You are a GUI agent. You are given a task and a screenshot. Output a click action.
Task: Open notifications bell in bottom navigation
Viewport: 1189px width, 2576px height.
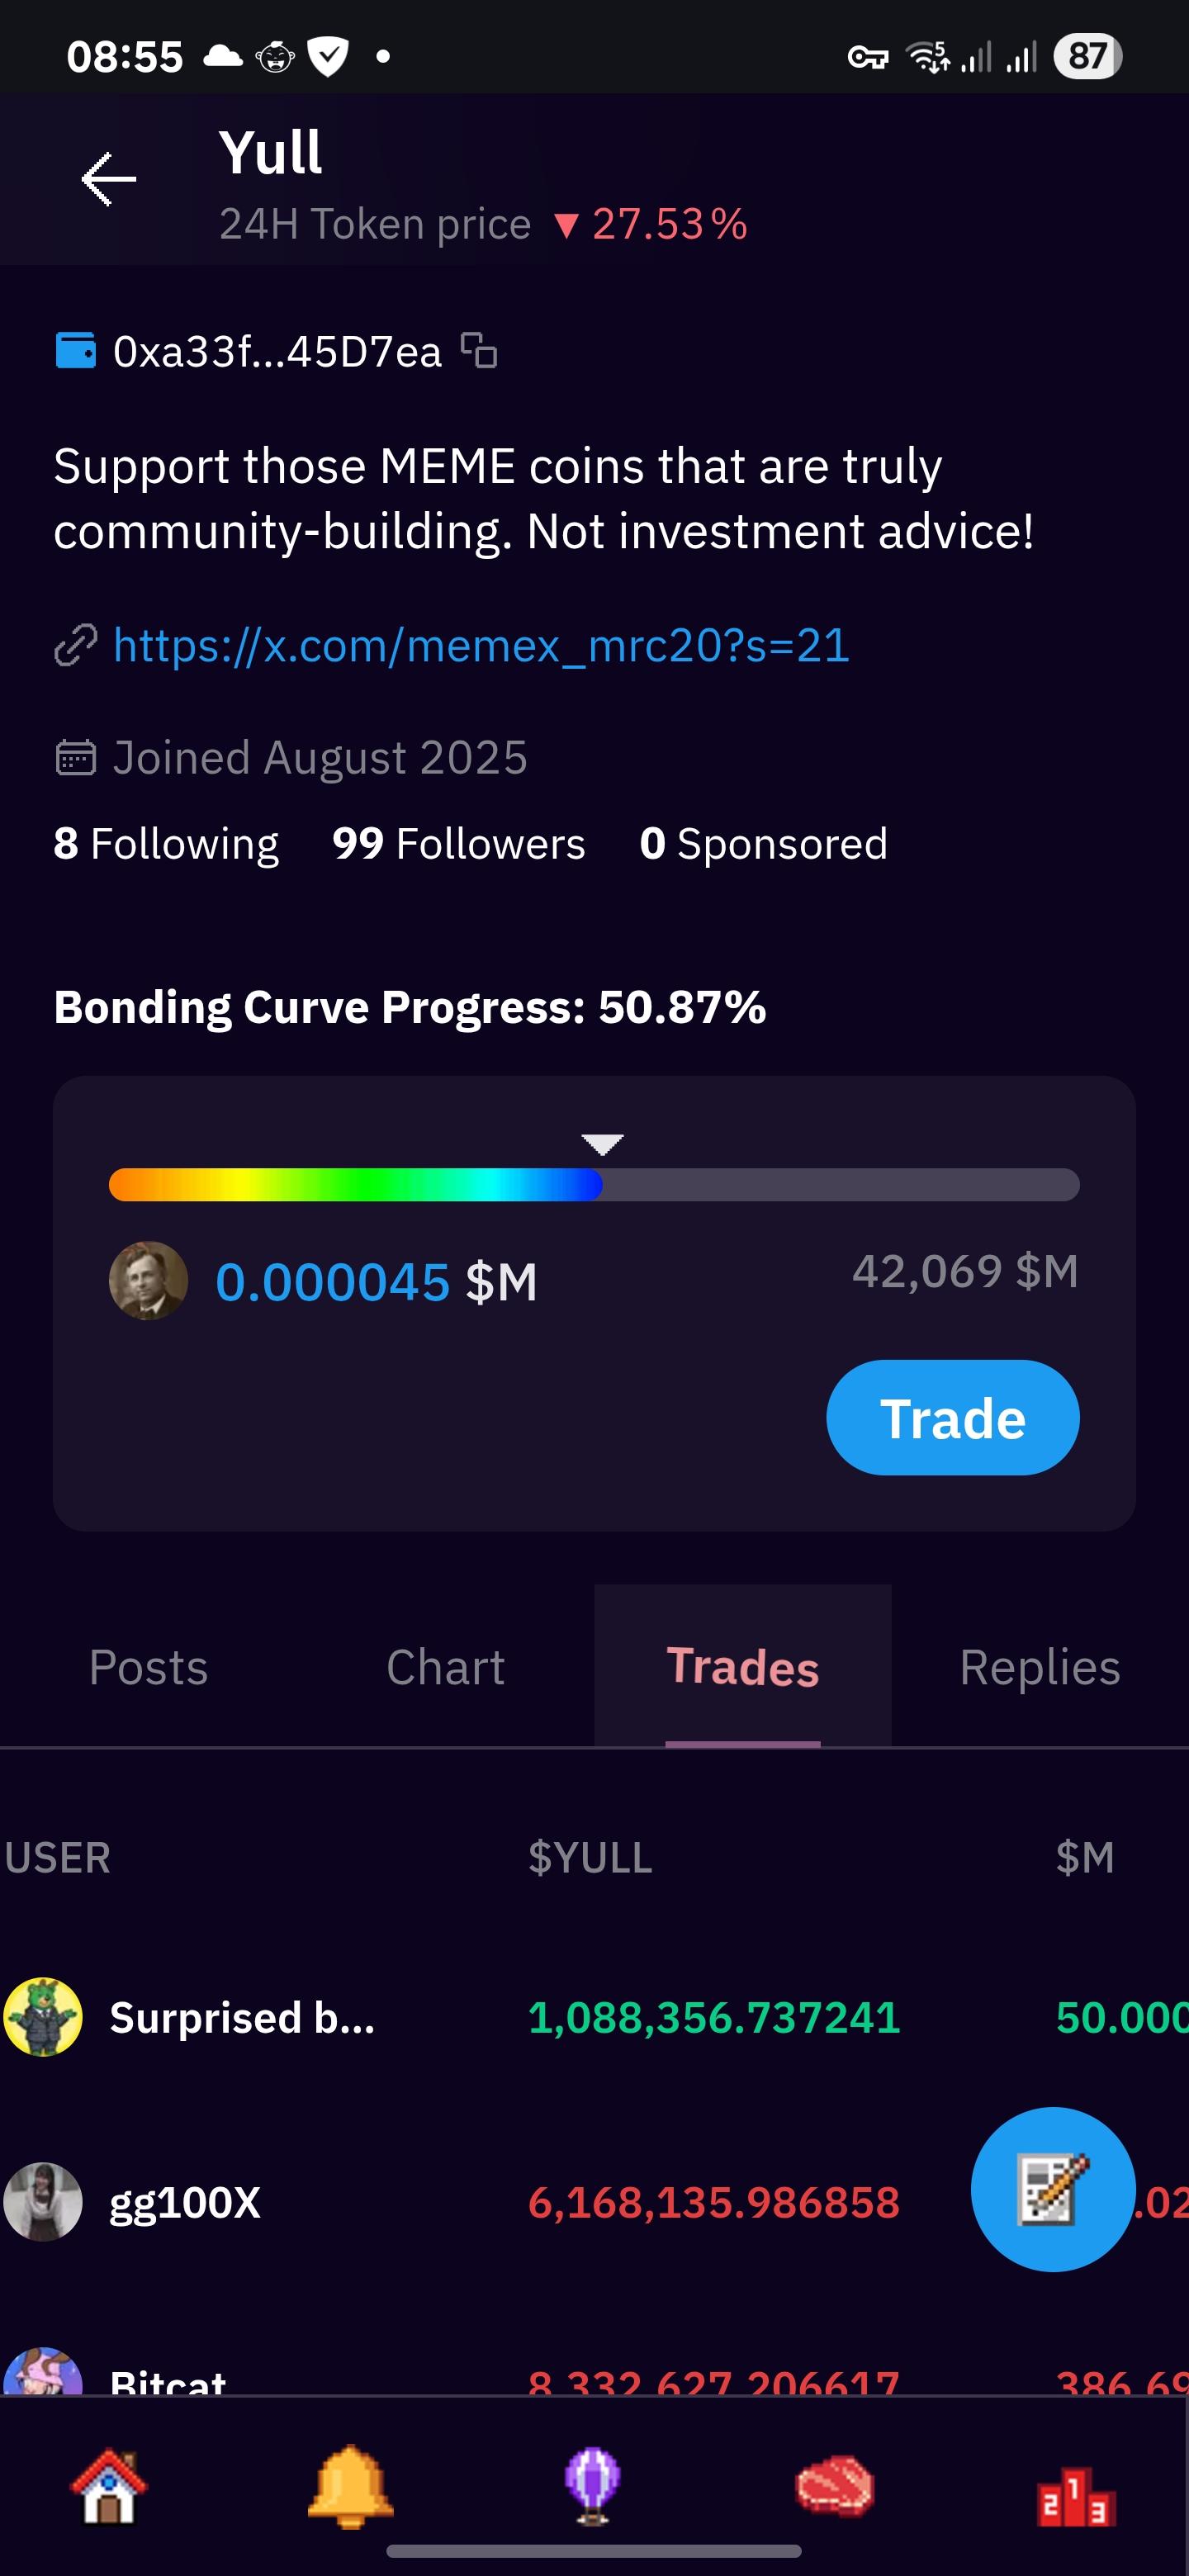click(x=350, y=2486)
